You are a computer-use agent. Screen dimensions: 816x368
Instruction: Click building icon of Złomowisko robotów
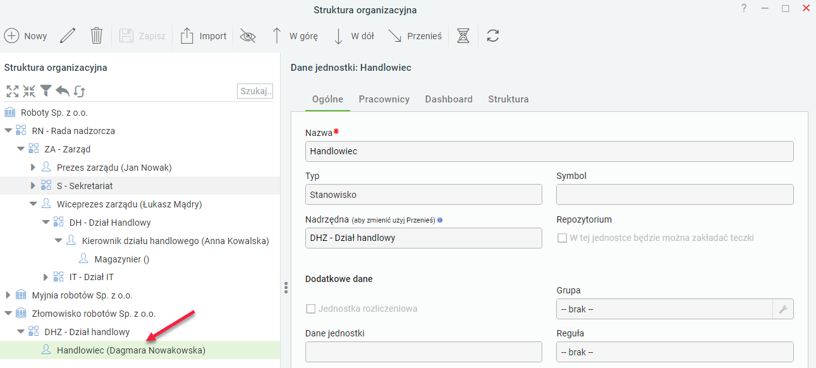click(21, 313)
